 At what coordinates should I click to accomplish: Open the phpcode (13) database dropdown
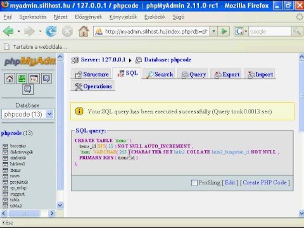[28, 114]
